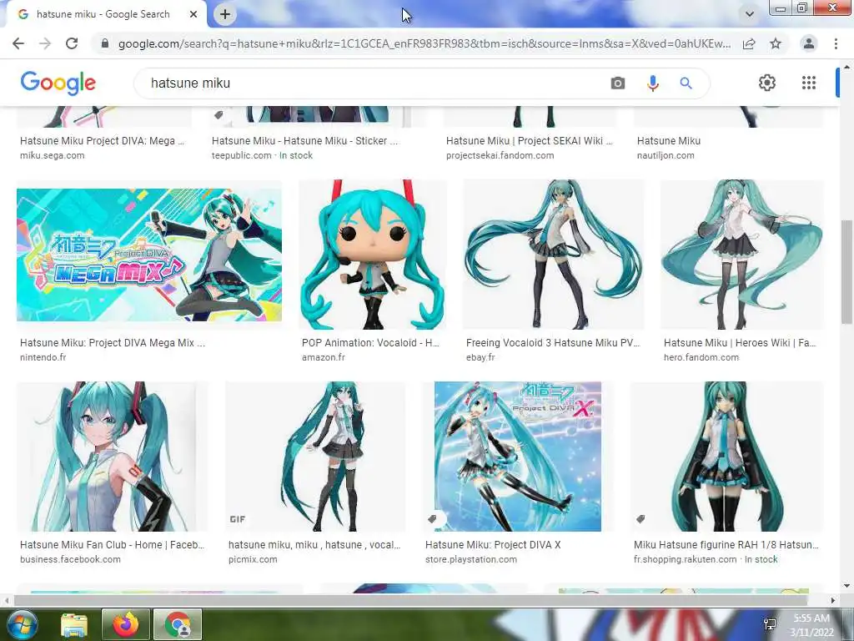Visit the teepublic.com source link

(241, 155)
